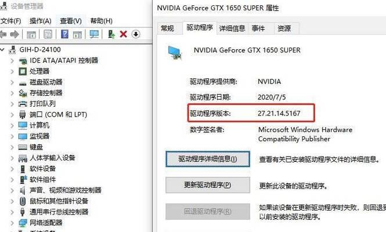Click the red X Uninstall device icon

[123, 34]
